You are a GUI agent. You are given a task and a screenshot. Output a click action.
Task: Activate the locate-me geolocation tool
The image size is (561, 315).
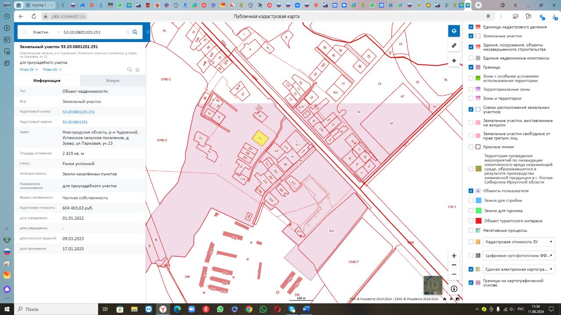(x=454, y=60)
